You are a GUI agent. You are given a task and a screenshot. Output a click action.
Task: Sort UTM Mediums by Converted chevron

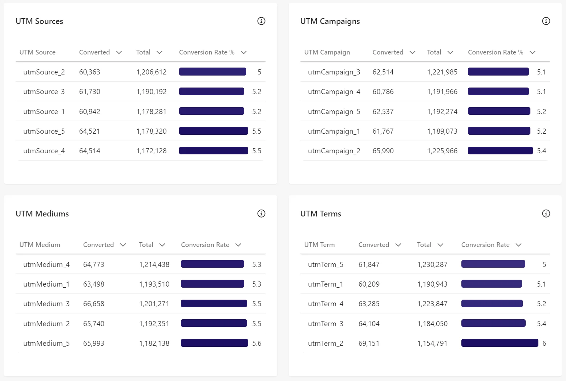123,245
